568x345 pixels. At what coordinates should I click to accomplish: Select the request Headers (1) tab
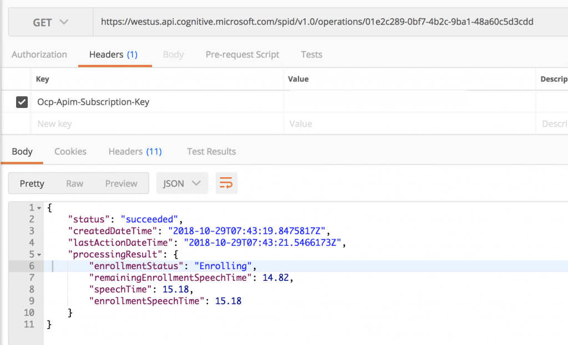click(x=113, y=54)
